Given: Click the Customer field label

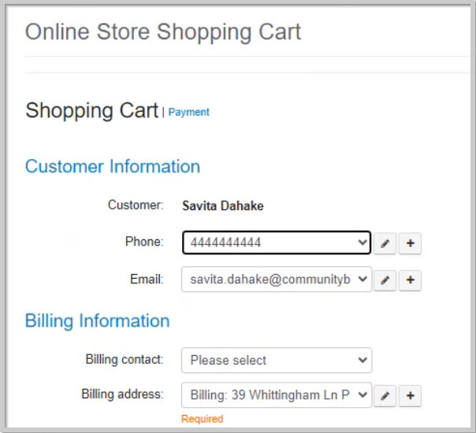Looking at the screenshot, I should (136, 205).
